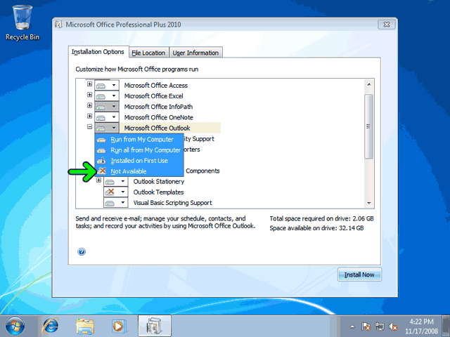Click the Windows Start orb

[x=15, y=326]
